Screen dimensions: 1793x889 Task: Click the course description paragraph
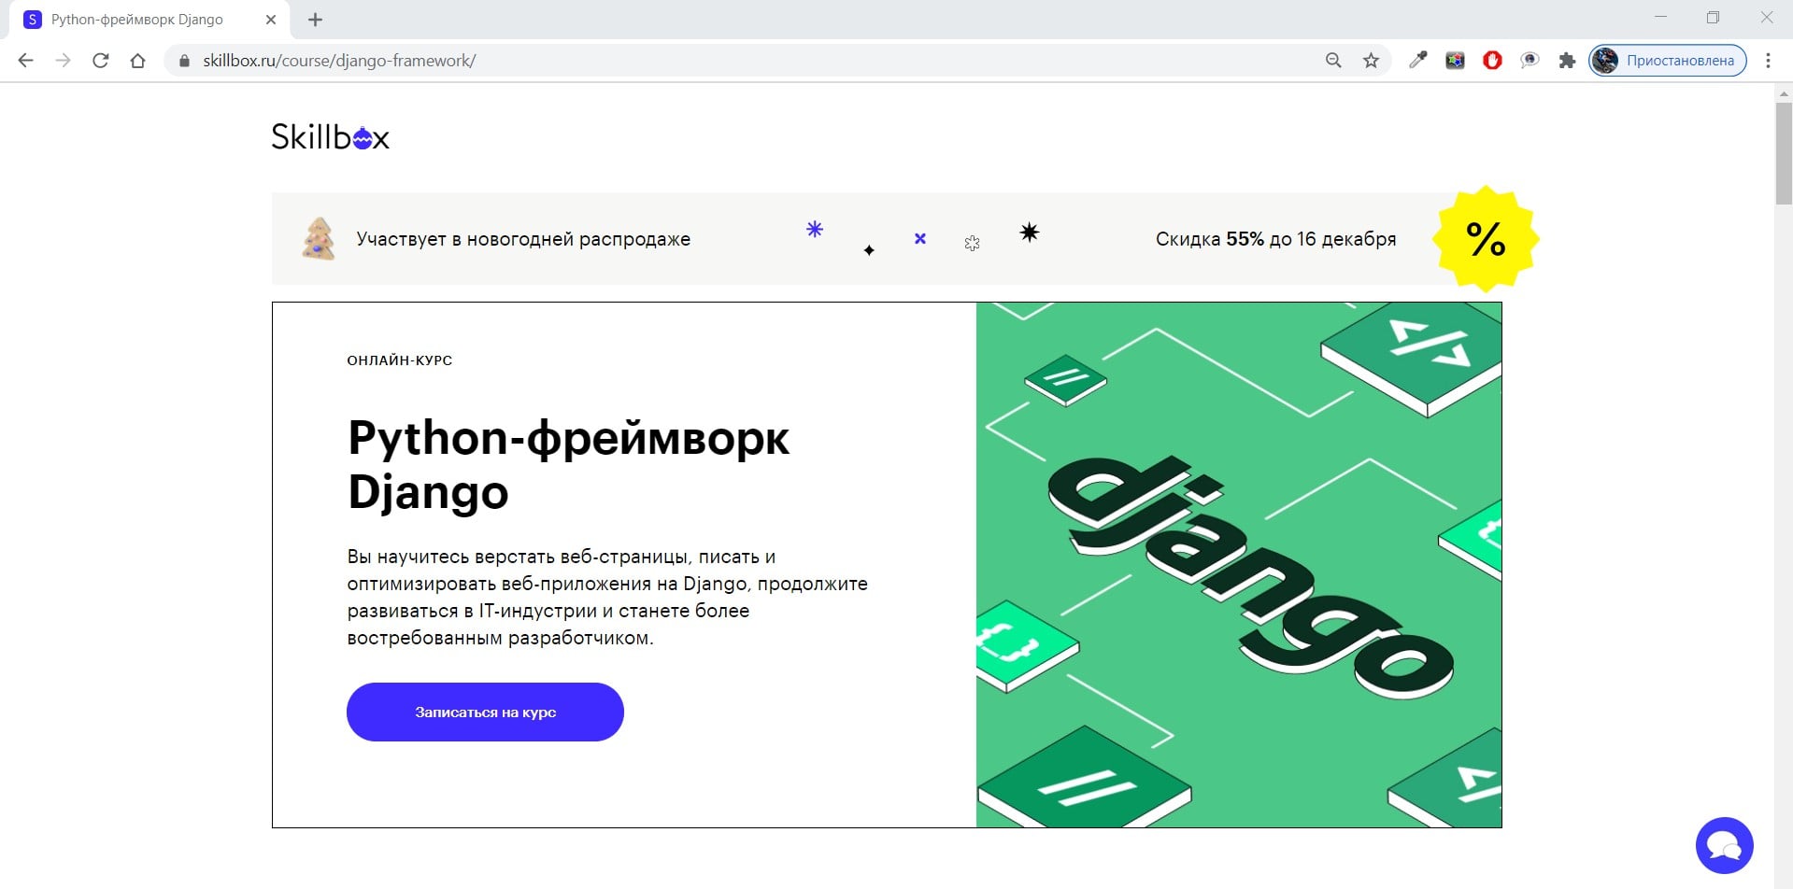607,597
